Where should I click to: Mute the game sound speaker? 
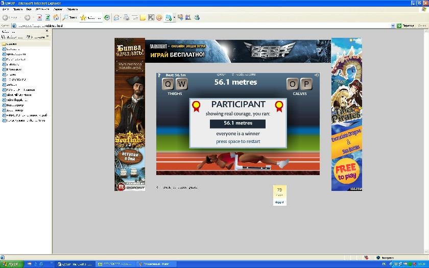317,75
